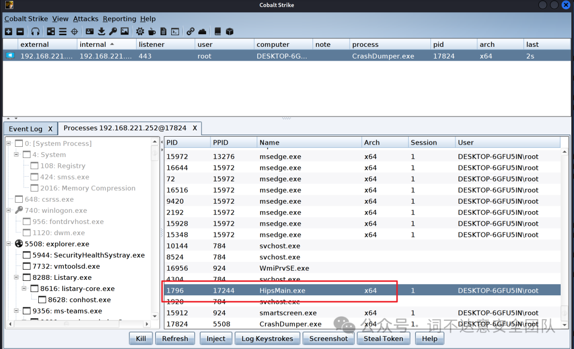Click the Windows beacon icon in session row
This screenshot has height=349, width=574.
pyautogui.click(x=10, y=56)
